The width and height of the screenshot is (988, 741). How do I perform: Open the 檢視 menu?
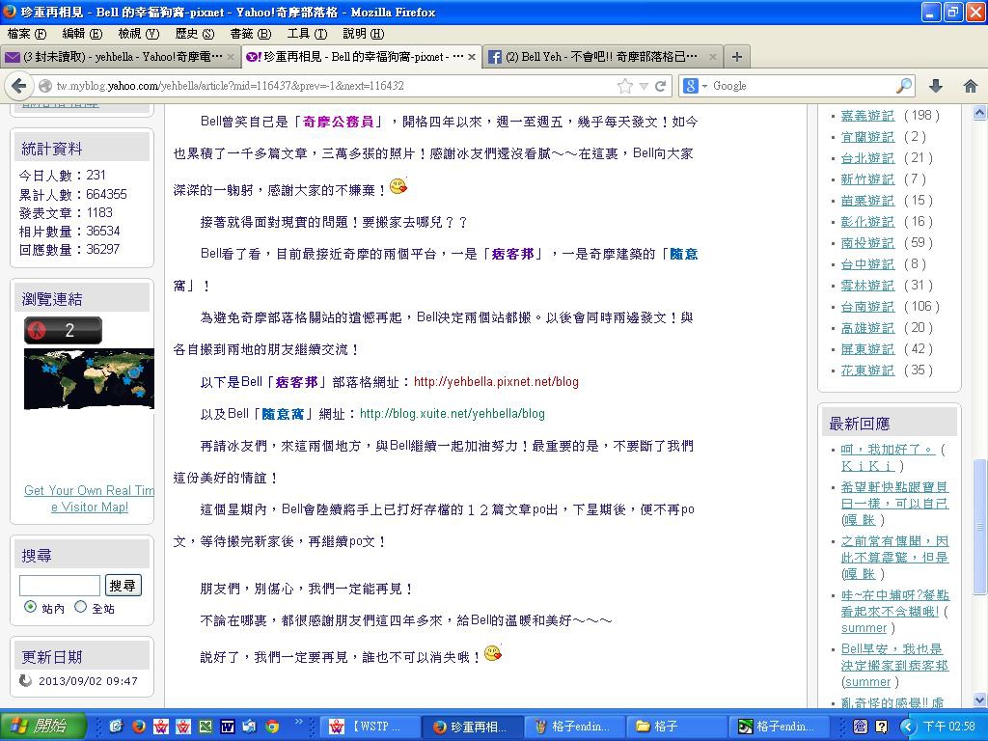point(139,34)
